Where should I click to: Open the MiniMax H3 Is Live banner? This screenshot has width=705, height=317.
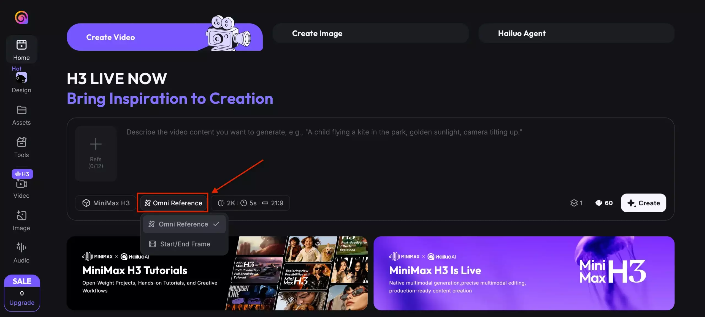pos(524,273)
